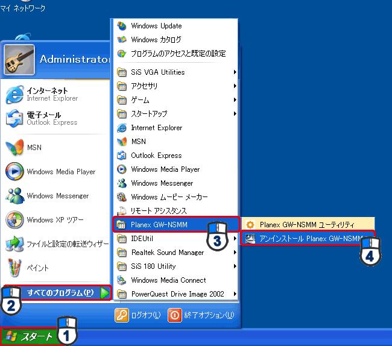This screenshot has height=346, width=392.
Task: Expand the ゲーム submenu arrow
Action: (x=235, y=99)
